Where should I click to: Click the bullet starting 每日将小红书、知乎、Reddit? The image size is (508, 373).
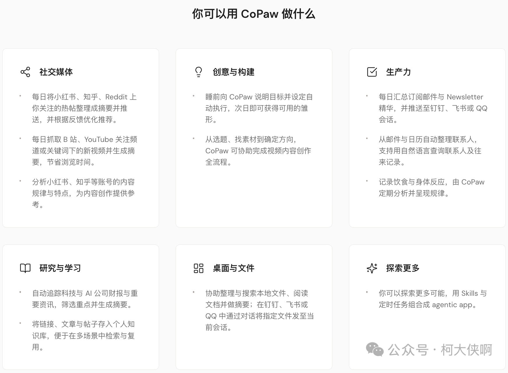click(x=84, y=108)
